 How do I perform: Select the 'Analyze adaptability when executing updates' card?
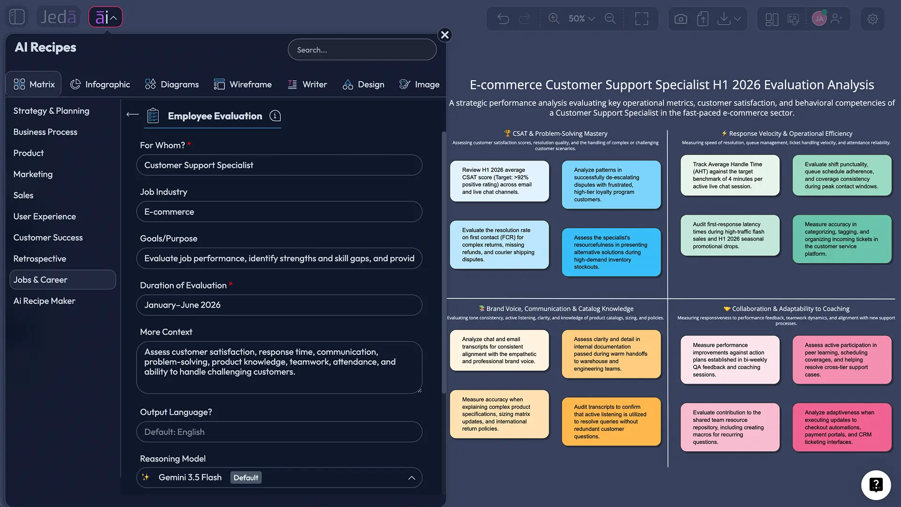tap(842, 427)
